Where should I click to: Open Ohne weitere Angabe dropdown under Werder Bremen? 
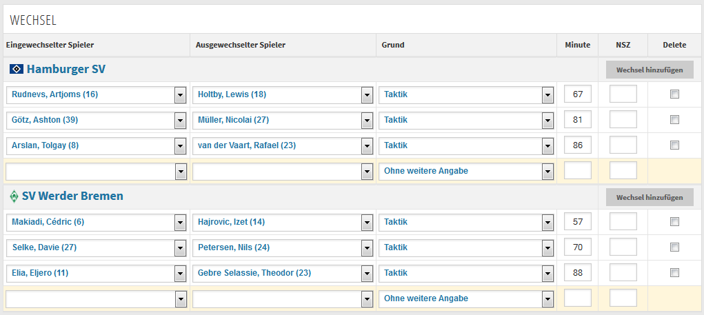click(466, 298)
